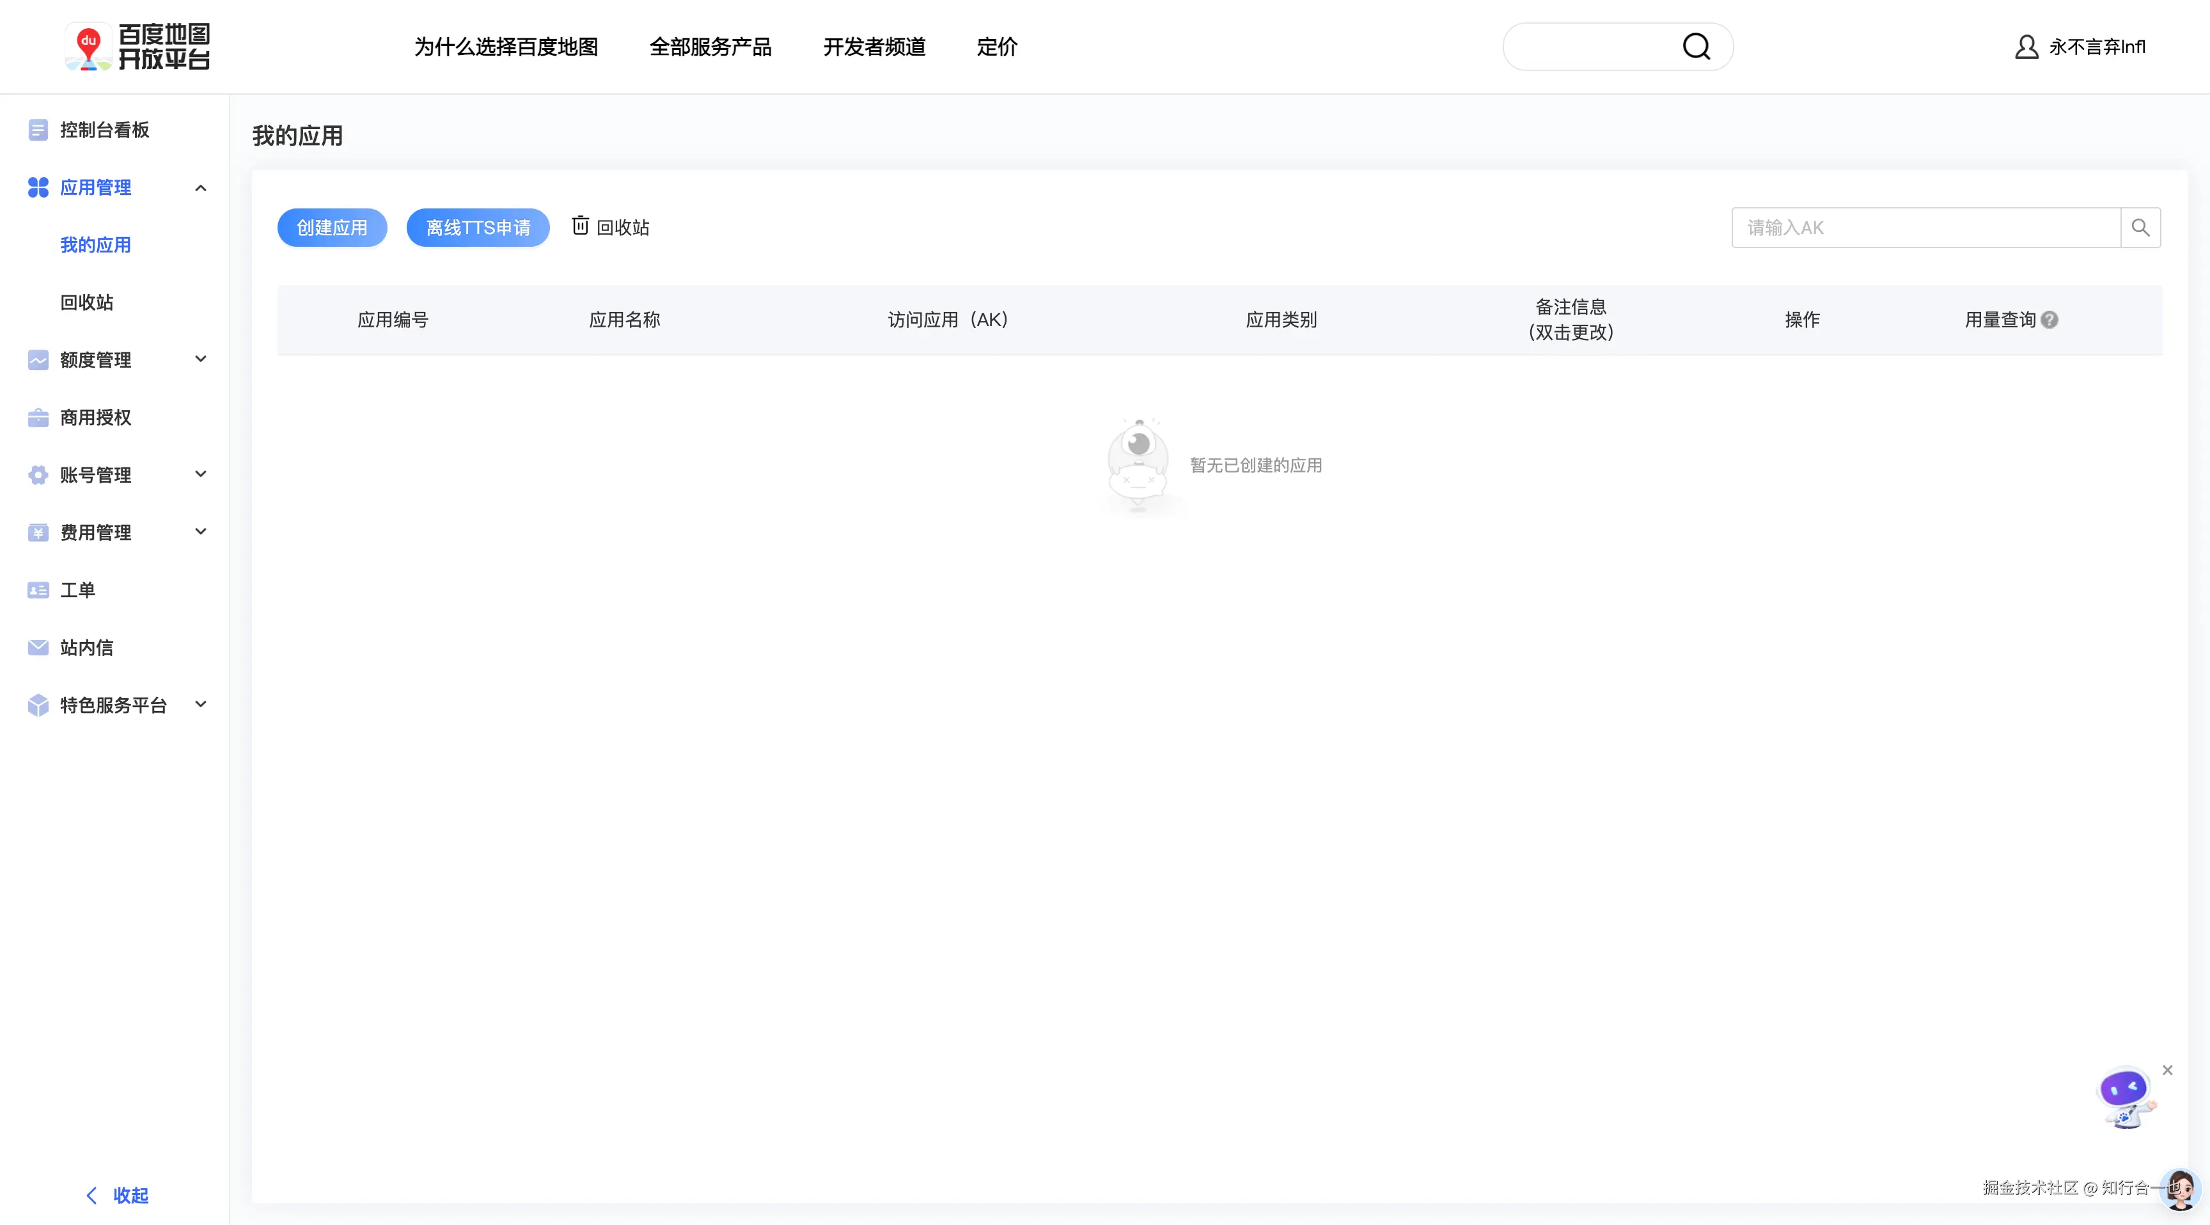Viewport: 2210px width, 1225px height.
Task: Open the user profile avatar icon
Action: [2026, 46]
